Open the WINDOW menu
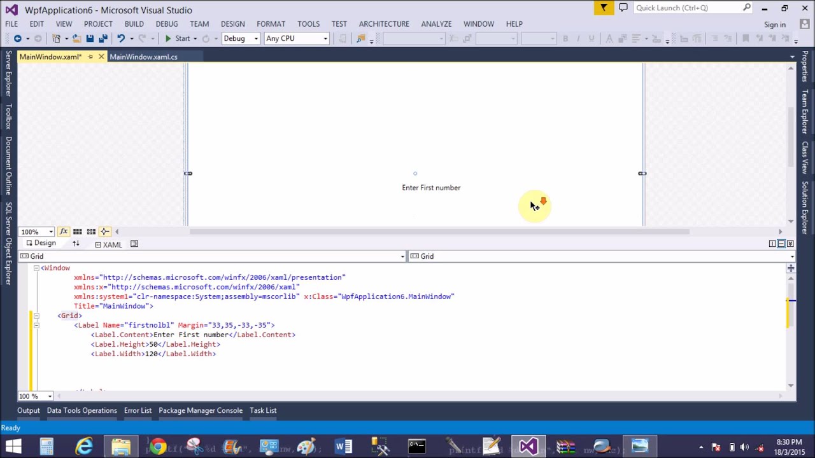 point(479,24)
